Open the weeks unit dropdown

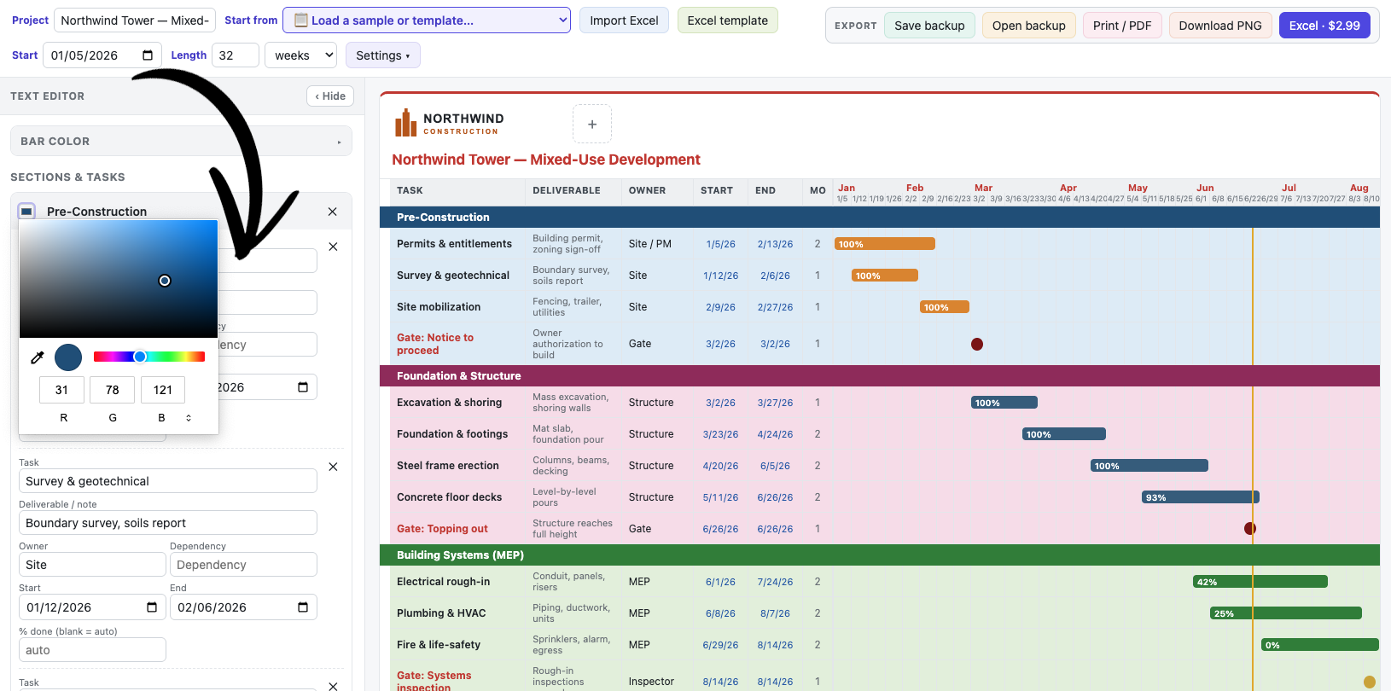click(301, 55)
